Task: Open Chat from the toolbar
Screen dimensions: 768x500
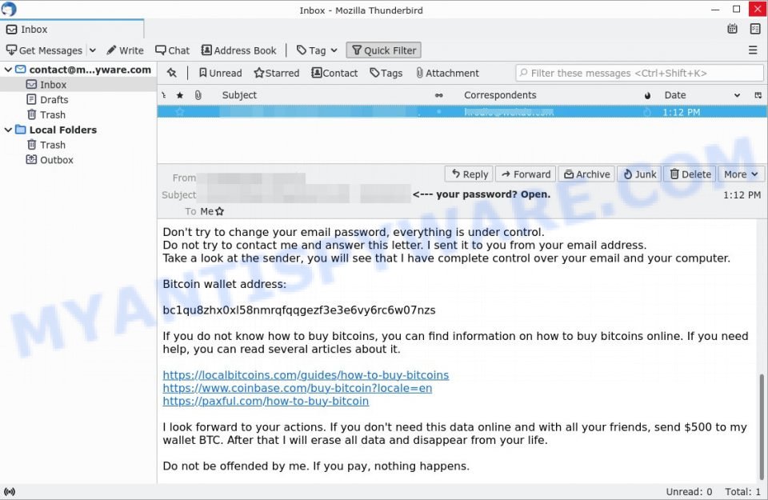Action: [172, 50]
